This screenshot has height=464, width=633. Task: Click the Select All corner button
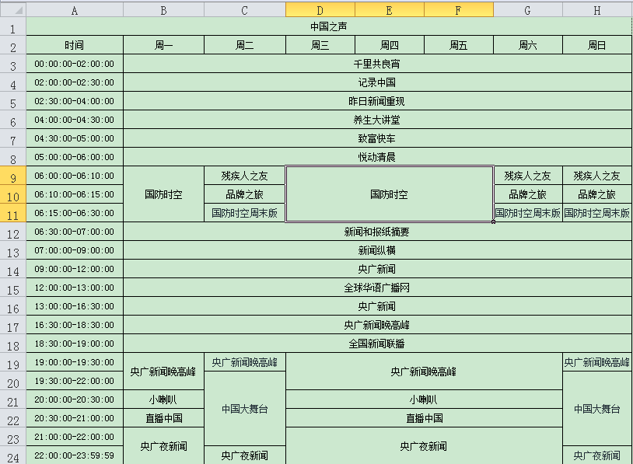(x=13, y=9)
